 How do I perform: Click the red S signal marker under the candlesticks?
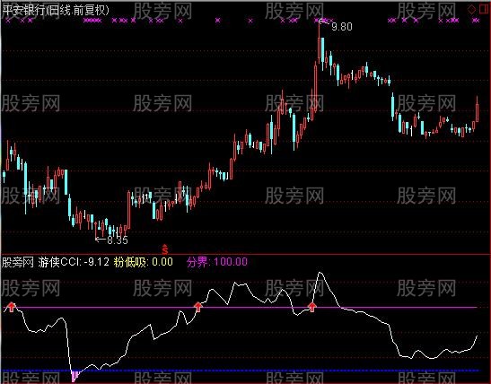click(x=165, y=249)
